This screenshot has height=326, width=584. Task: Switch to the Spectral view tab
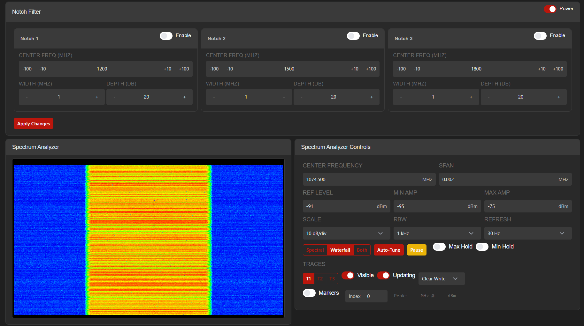tap(315, 250)
